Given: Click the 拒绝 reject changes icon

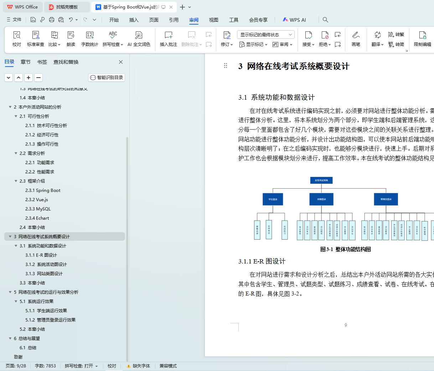Looking at the screenshot, I should (325, 35).
